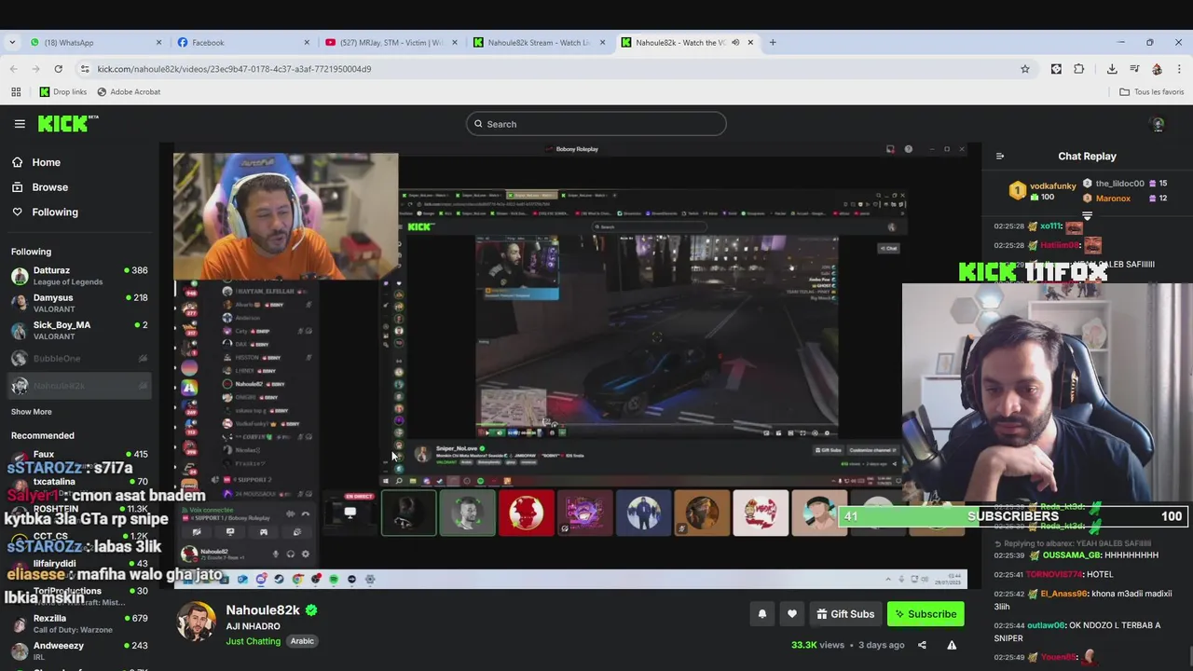Open Just Chatting category link

(x=253, y=641)
